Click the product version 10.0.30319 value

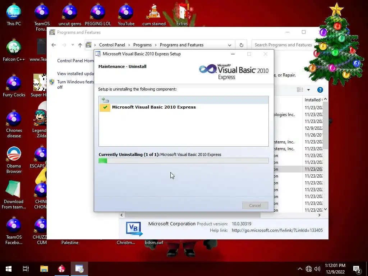(x=241, y=224)
